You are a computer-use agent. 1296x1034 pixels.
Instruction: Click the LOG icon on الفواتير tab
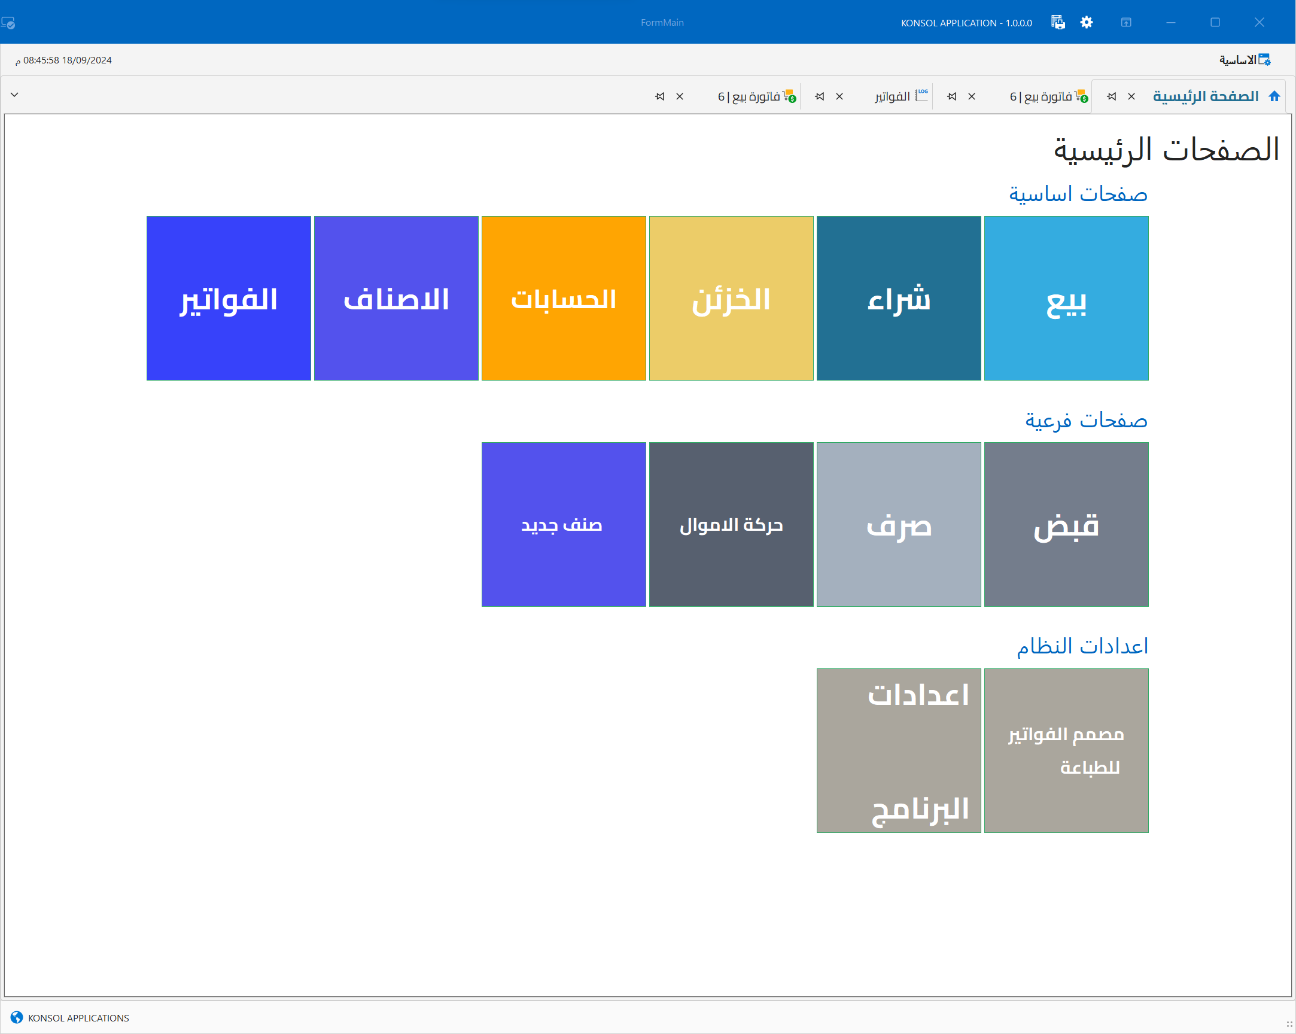[921, 95]
